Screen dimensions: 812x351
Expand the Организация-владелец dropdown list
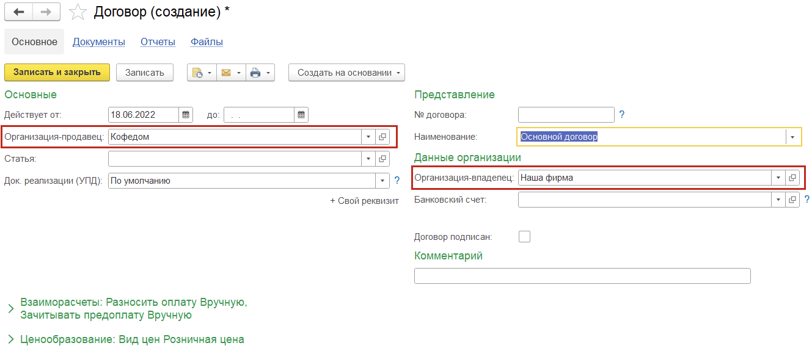tap(778, 178)
